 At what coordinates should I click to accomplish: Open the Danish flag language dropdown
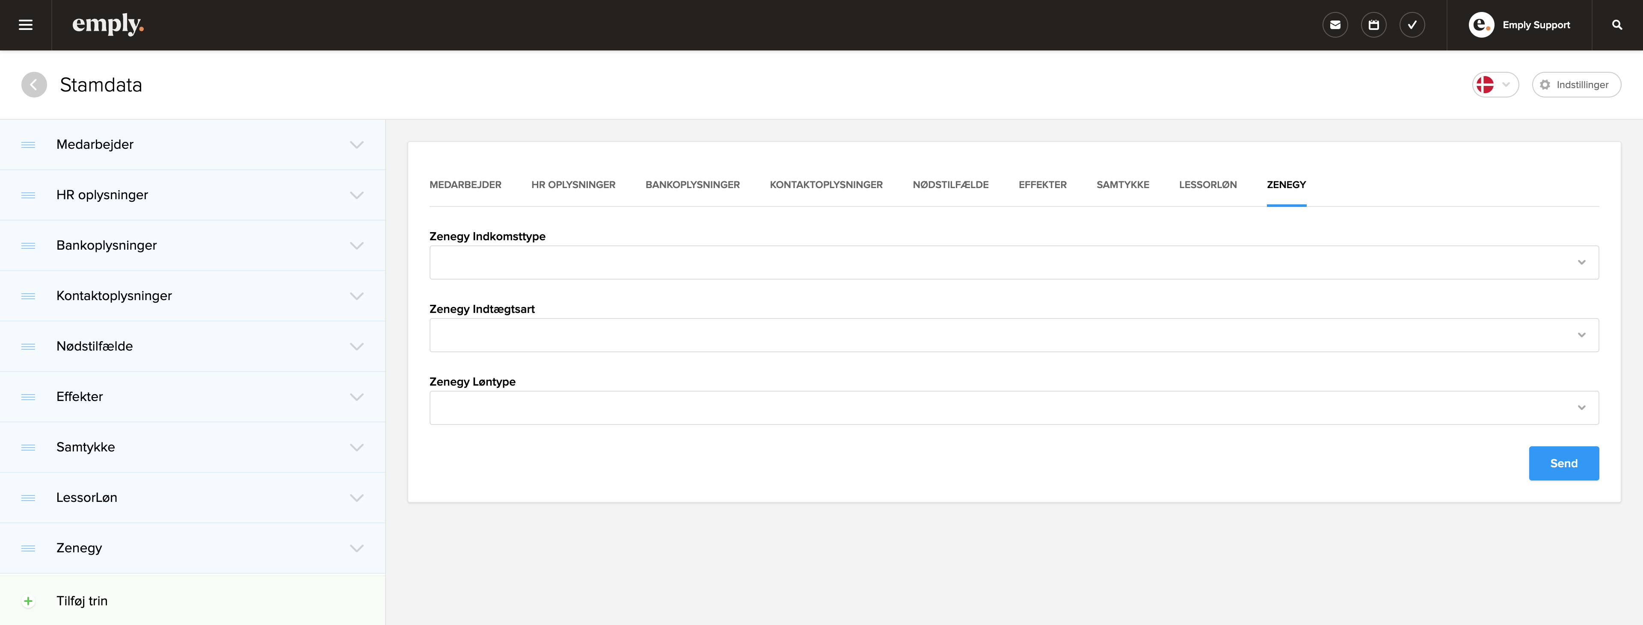(1495, 85)
